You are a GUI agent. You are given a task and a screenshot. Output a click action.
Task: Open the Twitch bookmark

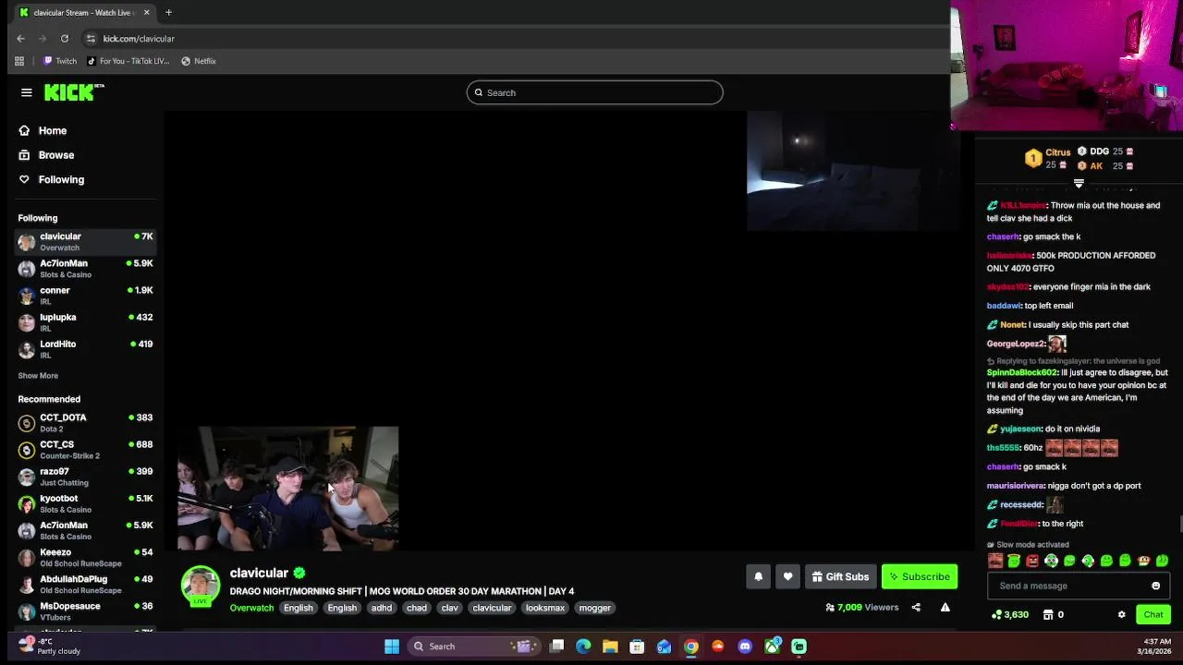(x=60, y=61)
